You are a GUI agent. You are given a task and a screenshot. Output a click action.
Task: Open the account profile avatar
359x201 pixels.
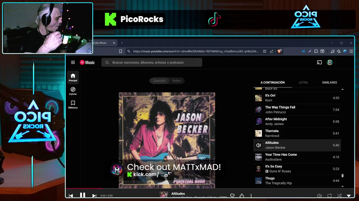click(330, 63)
